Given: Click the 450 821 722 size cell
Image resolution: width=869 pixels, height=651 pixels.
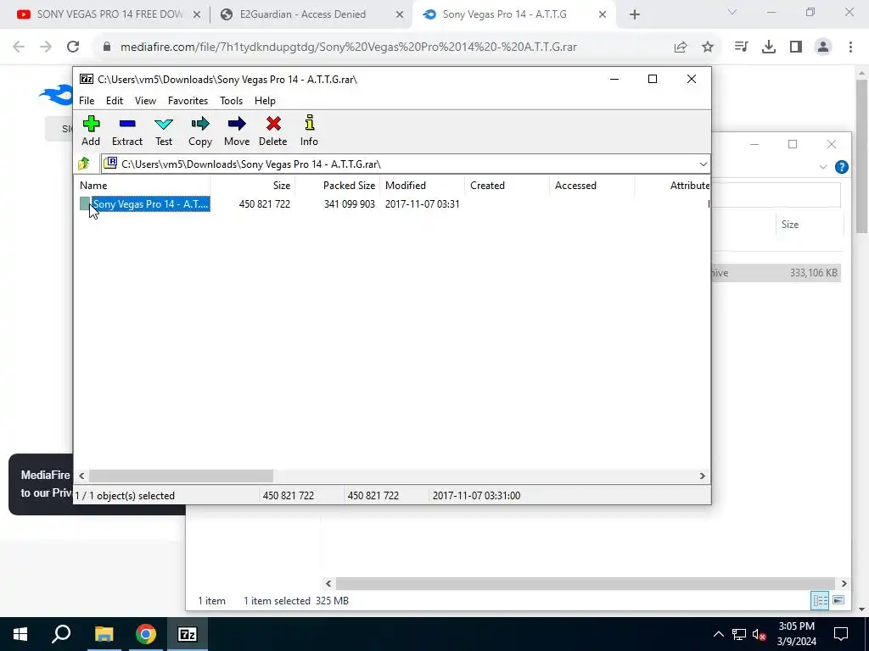Looking at the screenshot, I should click(265, 204).
